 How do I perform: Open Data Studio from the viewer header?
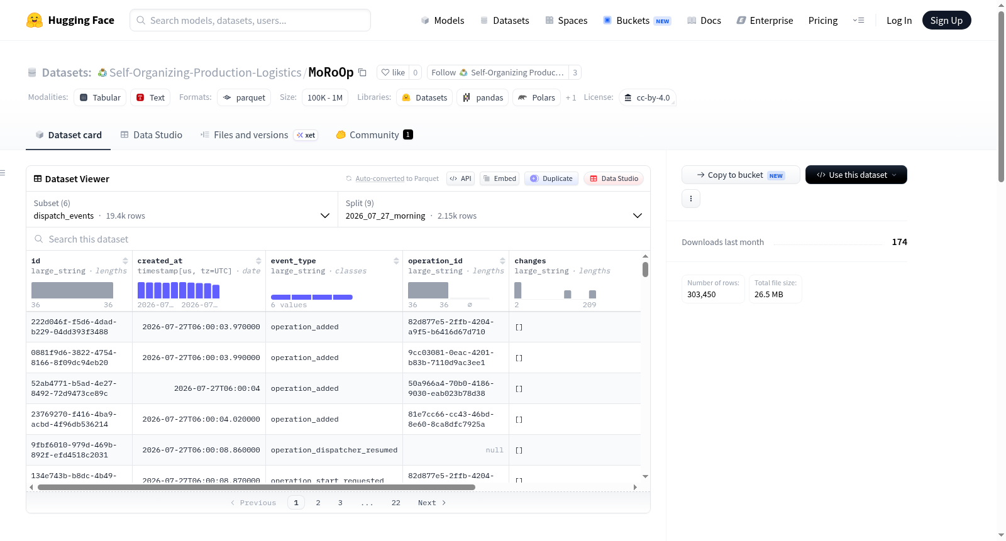tap(614, 178)
